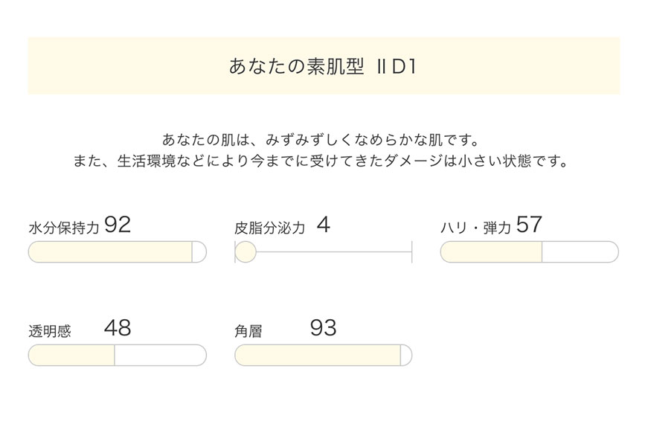Screen dimensions: 645x430
Task: Click the 皮脂分泌力 slider round handle
Action: 245,252
